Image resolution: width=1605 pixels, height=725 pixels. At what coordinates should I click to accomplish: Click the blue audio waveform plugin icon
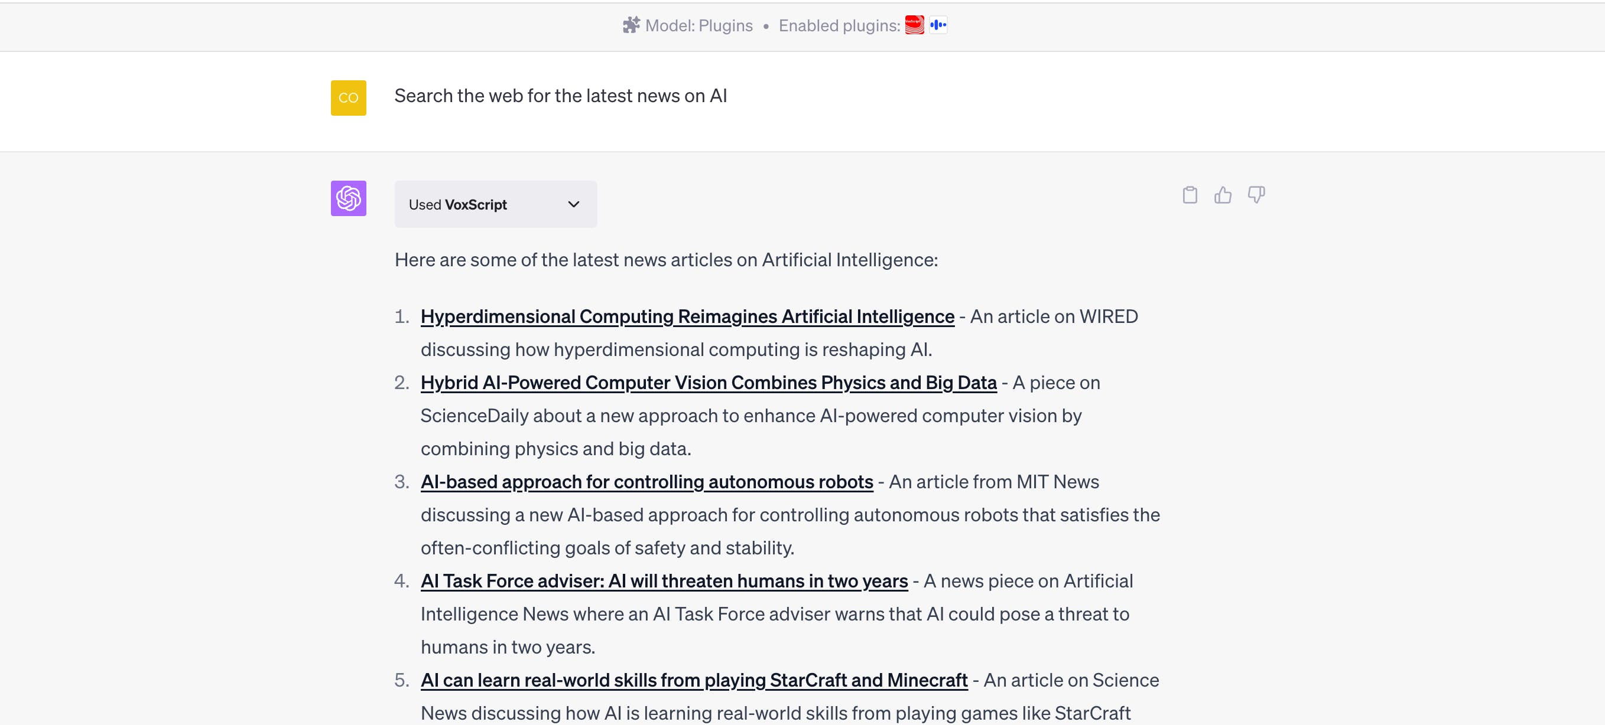(938, 25)
